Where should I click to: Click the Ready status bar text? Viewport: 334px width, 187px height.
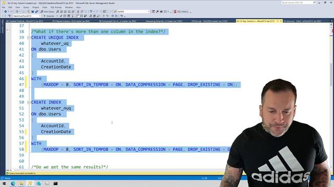[8, 178]
